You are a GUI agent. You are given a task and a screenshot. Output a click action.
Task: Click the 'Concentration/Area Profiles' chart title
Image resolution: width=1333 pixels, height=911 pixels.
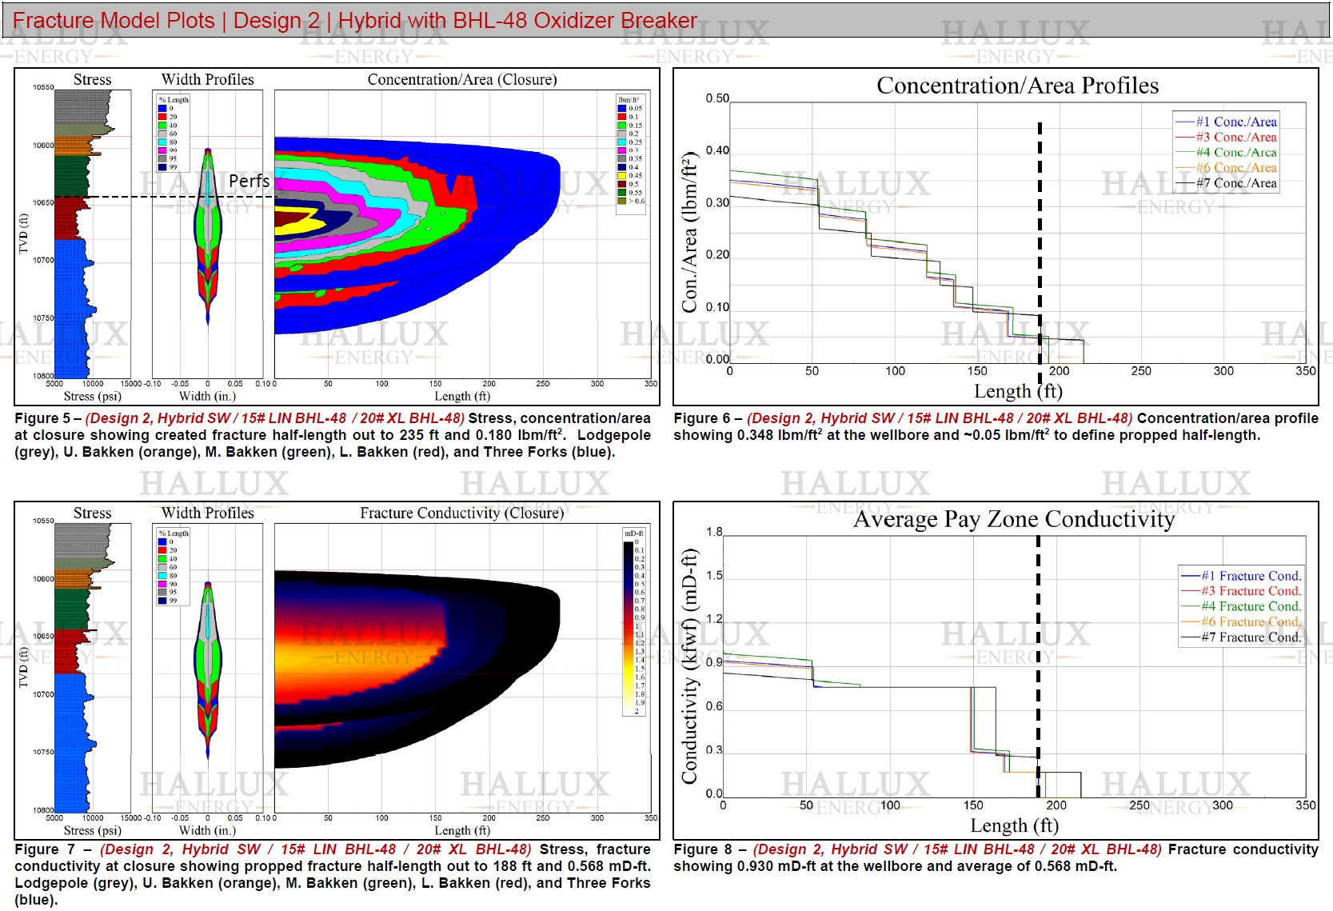[1017, 86]
